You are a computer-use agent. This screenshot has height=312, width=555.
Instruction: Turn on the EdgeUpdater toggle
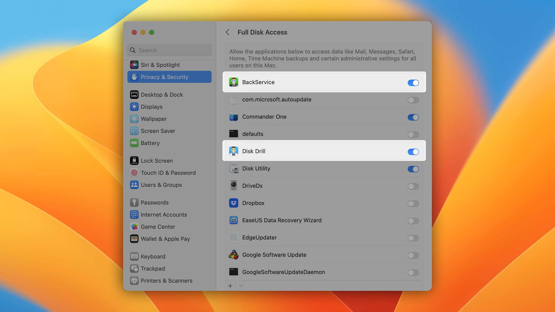(413, 238)
